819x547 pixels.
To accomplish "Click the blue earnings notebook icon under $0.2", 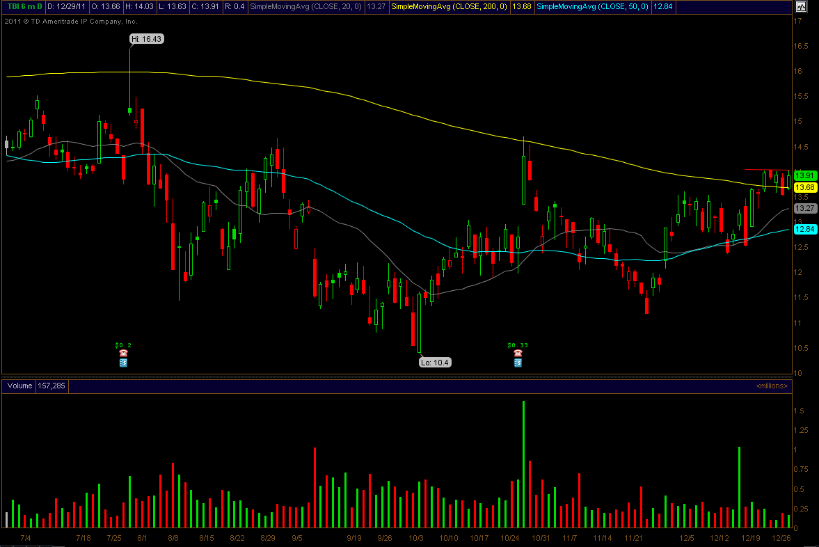I will tap(123, 362).
